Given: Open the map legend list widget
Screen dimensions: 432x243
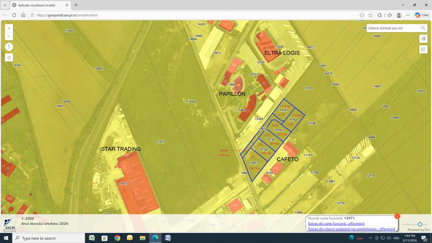Looking at the screenshot, I should [x=423, y=49].
